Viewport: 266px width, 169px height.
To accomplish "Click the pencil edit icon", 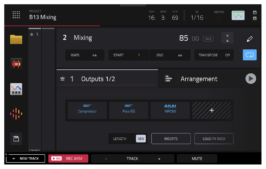I will [x=249, y=39].
